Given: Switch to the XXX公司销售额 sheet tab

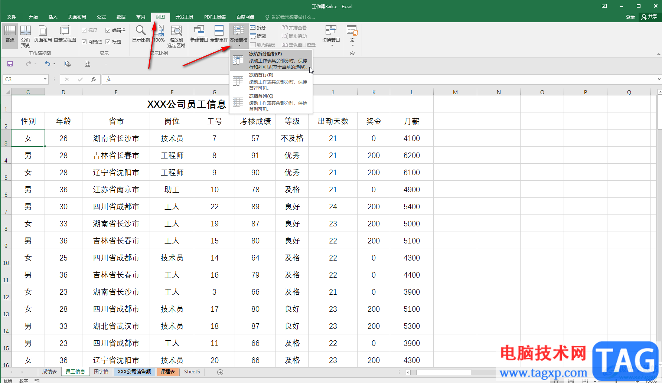Looking at the screenshot, I should click(134, 371).
